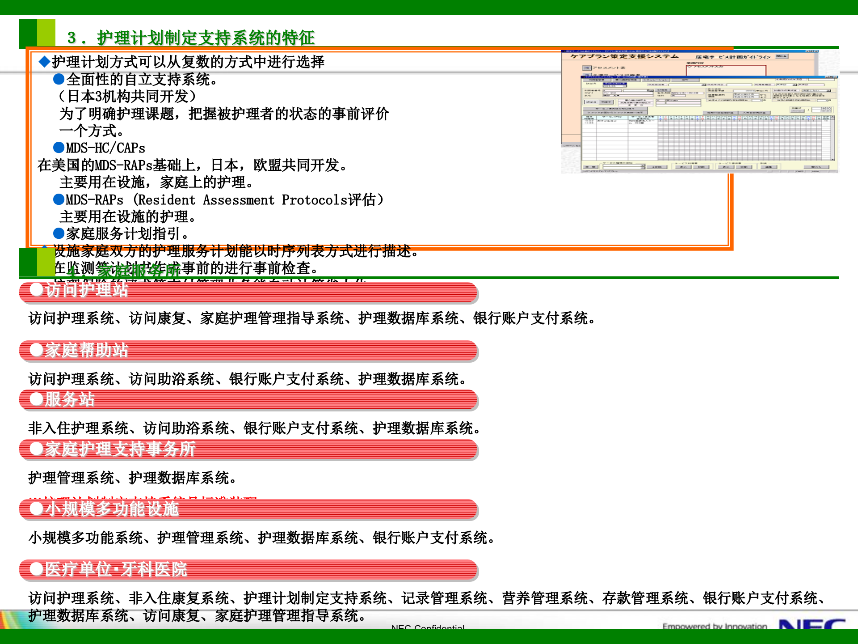This screenshot has width=858, height=644.
Task: Click the small icon beside 全体サービス計画書
Action: (x=587, y=75)
